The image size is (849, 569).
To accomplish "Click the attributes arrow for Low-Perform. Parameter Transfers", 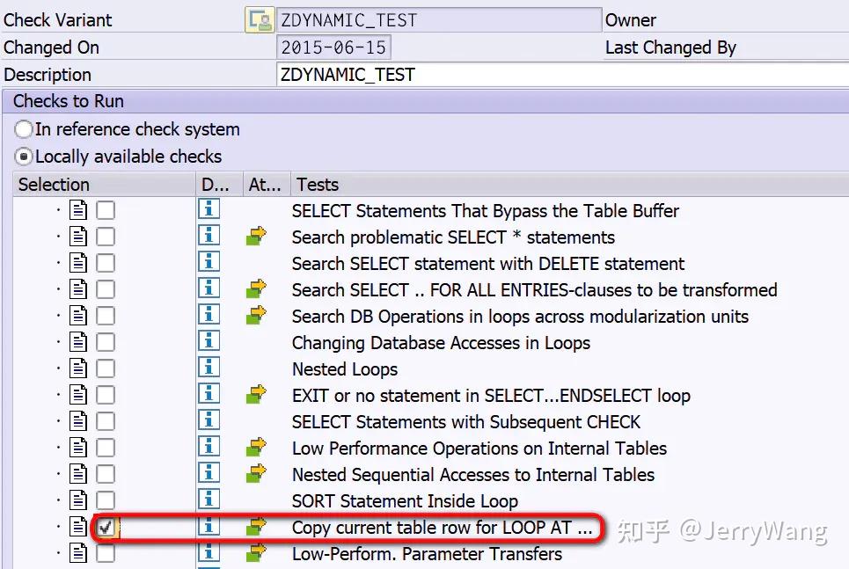I will (x=254, y=554).
